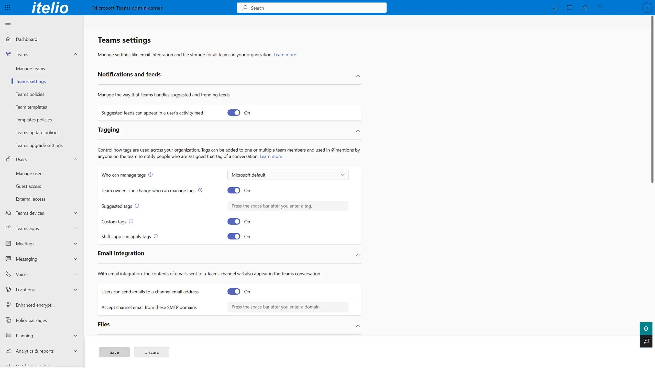Click the window panel icon in header
The image size is (655, 368).
pyautogui.click(x=570, y=8)
